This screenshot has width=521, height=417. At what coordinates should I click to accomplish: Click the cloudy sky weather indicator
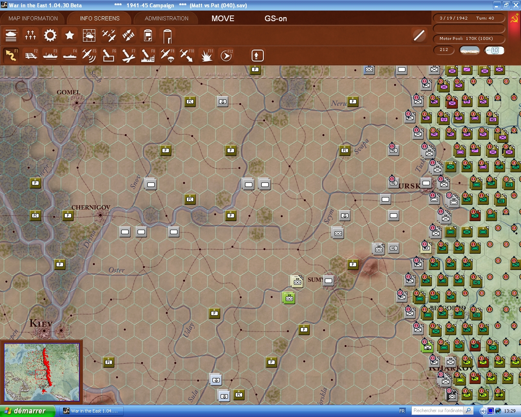pyautogui.click(x=469, y=50)
